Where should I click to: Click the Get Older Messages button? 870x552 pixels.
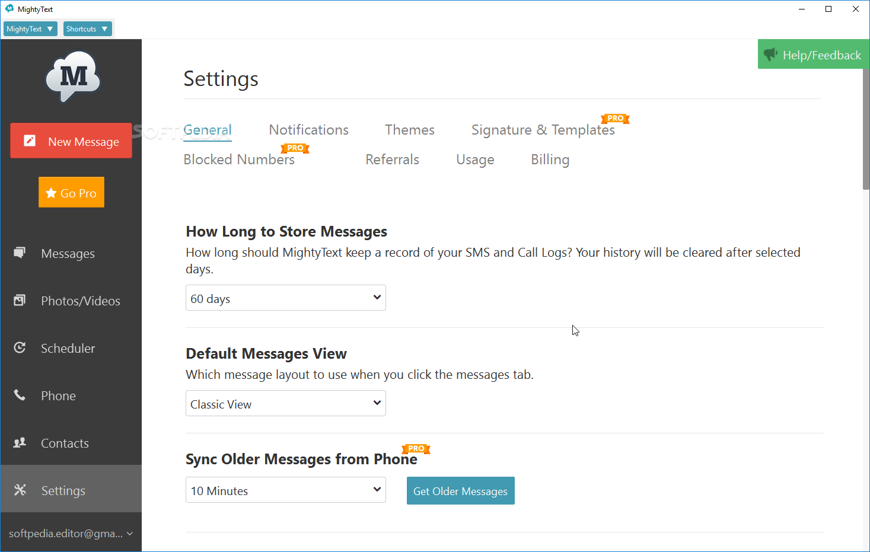[461, 491]
